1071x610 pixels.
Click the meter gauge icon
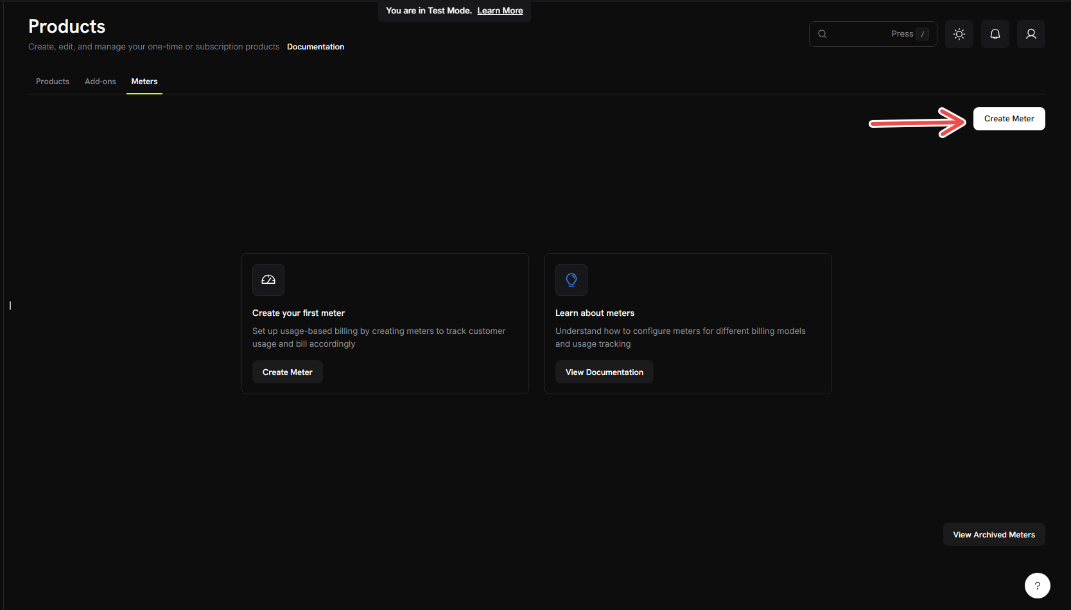coord(268,280)
